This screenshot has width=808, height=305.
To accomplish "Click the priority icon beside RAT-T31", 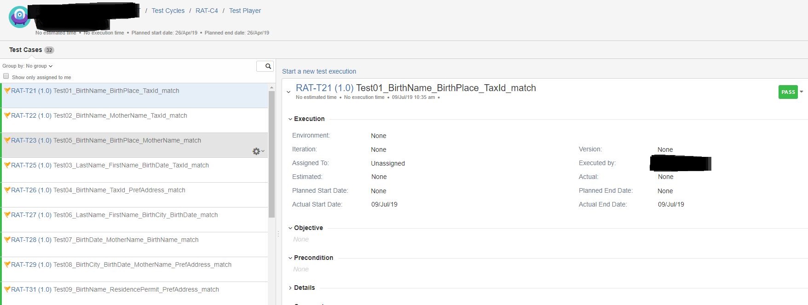I will tap(7, 289).
